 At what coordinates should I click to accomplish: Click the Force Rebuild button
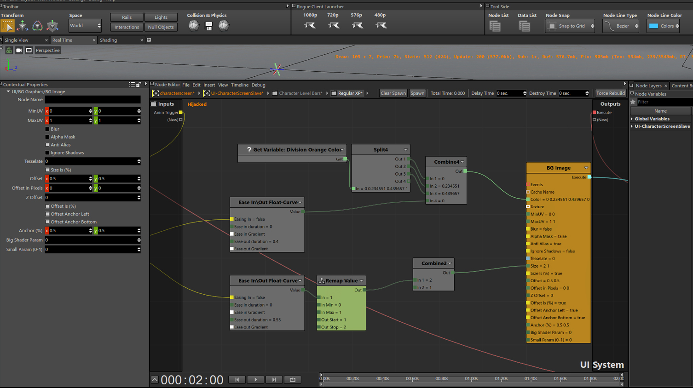click(610, 93)
